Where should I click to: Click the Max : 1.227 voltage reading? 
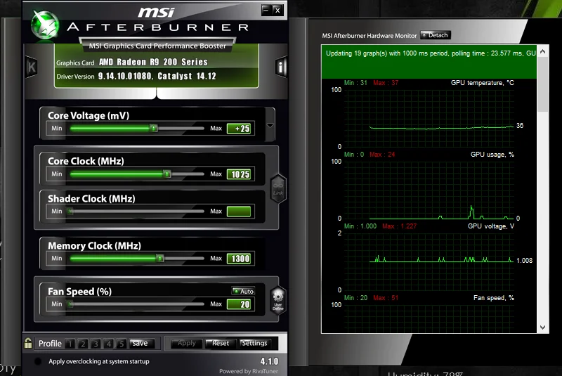point(399,226)
